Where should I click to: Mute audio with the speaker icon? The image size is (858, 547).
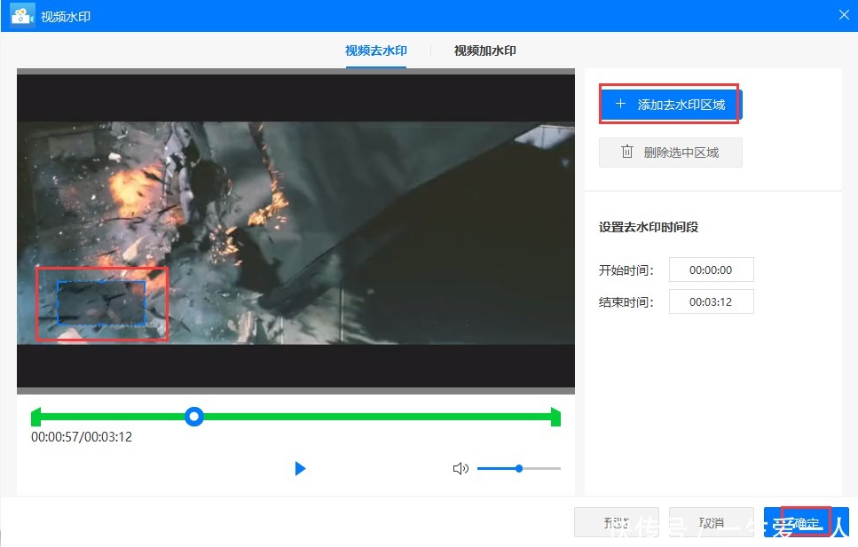(460, 468)
